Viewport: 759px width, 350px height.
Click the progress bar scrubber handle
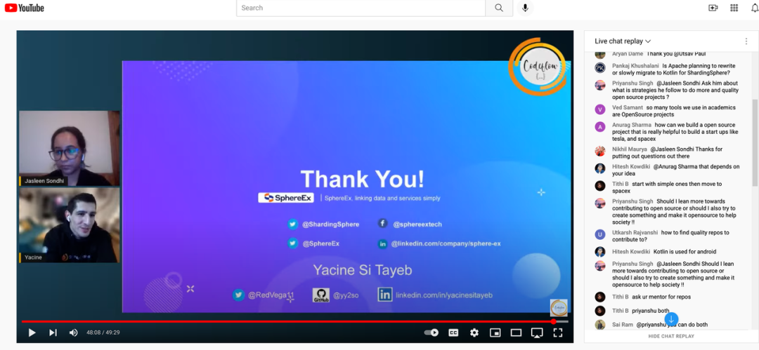tap(554, 321)
